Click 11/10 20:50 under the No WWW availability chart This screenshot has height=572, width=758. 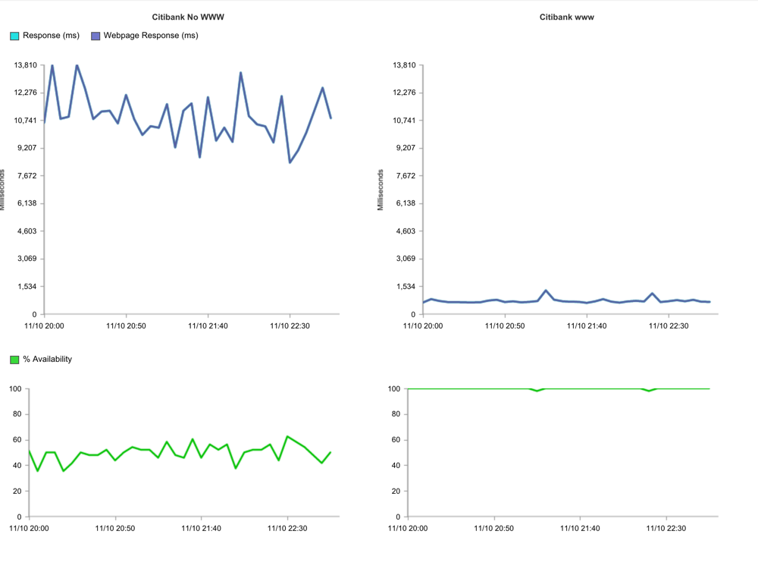click(x=115, y=529)
